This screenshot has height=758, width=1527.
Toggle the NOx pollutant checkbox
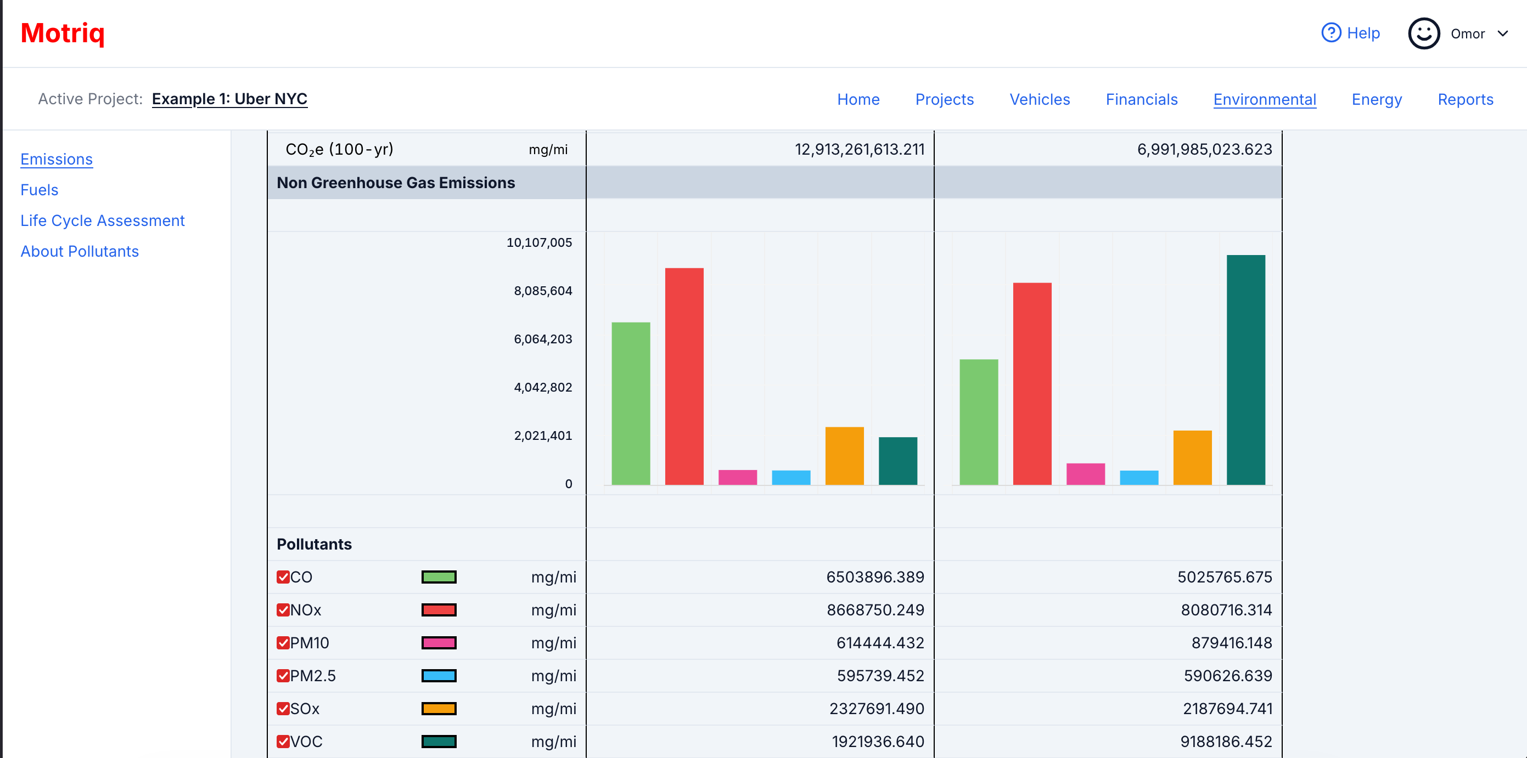[283, 610]
